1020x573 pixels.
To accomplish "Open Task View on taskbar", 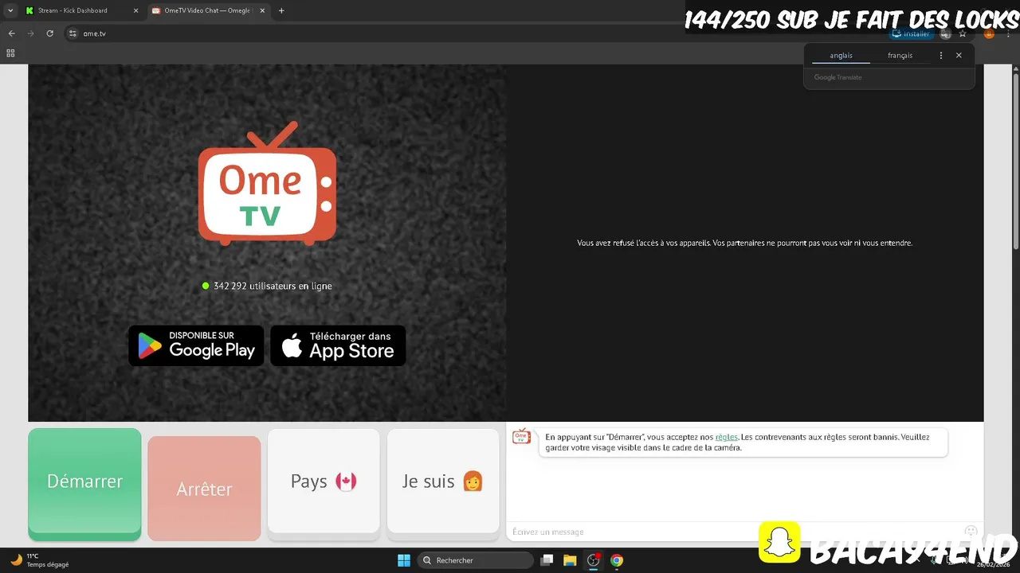I will 547,560.
